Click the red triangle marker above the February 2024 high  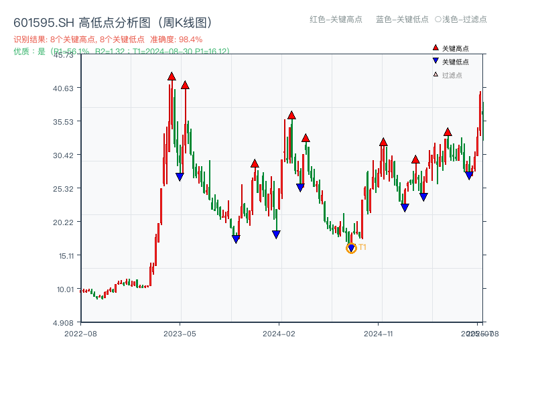tap(291, 115)
